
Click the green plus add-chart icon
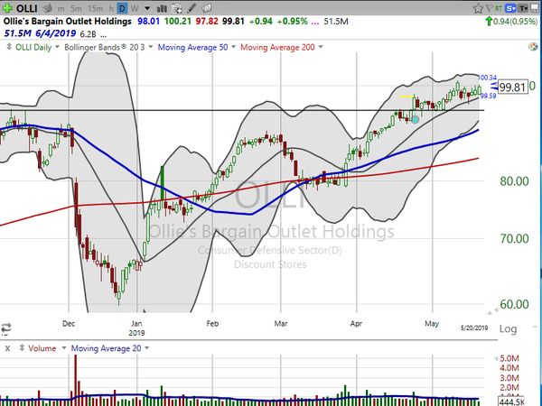7,8
